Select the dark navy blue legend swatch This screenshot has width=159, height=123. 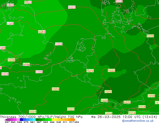[21, 120]
